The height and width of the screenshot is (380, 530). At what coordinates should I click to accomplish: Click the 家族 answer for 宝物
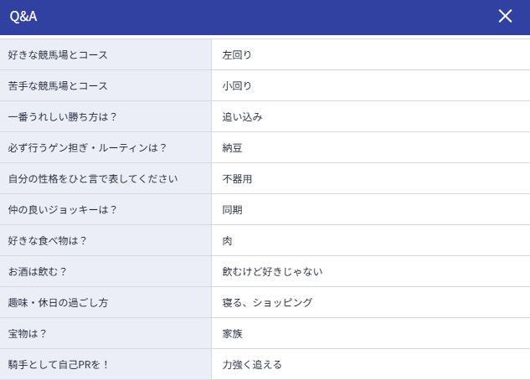coord(232,334)
